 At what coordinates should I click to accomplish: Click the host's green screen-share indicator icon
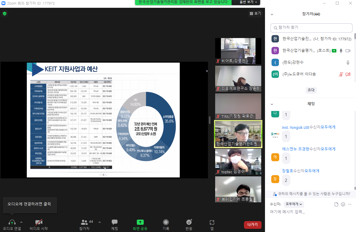(x=334, y=51)
